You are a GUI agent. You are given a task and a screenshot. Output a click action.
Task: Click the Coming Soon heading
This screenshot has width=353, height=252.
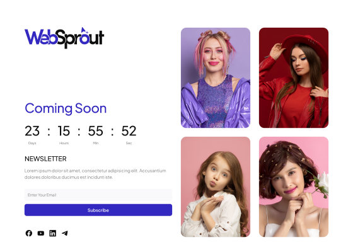pyautogui.click(x=66, y=108)
